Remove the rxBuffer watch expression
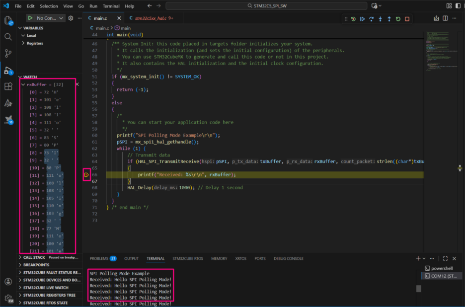The width and height of the screenshot is (465, 307). (x=77, y=85)
